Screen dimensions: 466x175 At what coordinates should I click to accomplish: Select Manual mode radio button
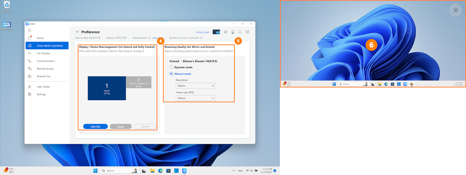point(171,74)
